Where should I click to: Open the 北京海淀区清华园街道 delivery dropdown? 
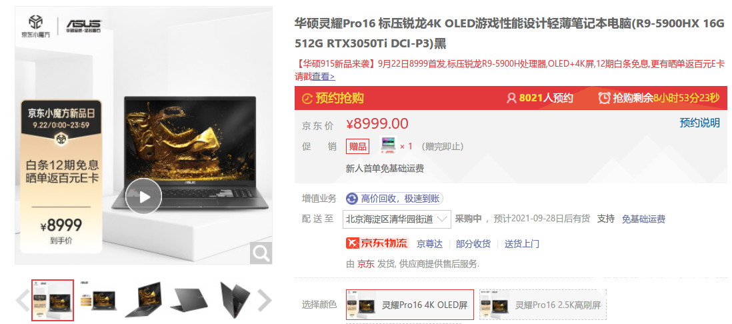click(397, 219)
